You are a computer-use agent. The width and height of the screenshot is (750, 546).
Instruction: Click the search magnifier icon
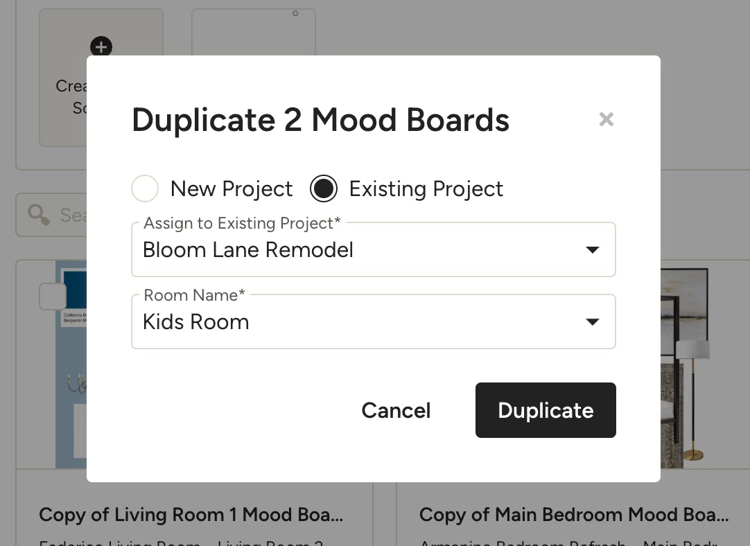(39, 215)
